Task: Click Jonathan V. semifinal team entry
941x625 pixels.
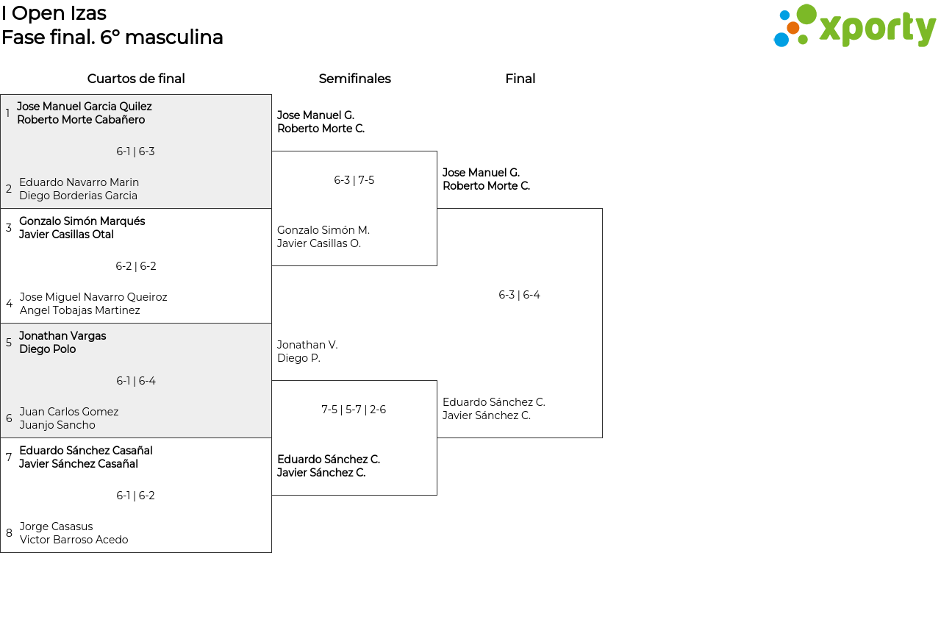Action: click(307, 351)
